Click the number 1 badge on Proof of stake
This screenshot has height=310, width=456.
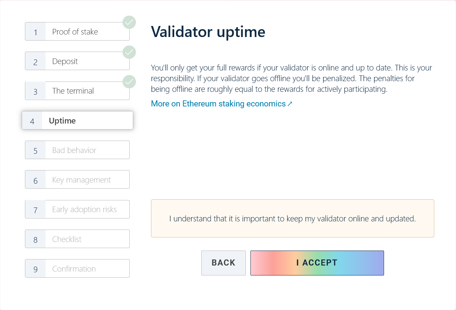tap(35, 32)
